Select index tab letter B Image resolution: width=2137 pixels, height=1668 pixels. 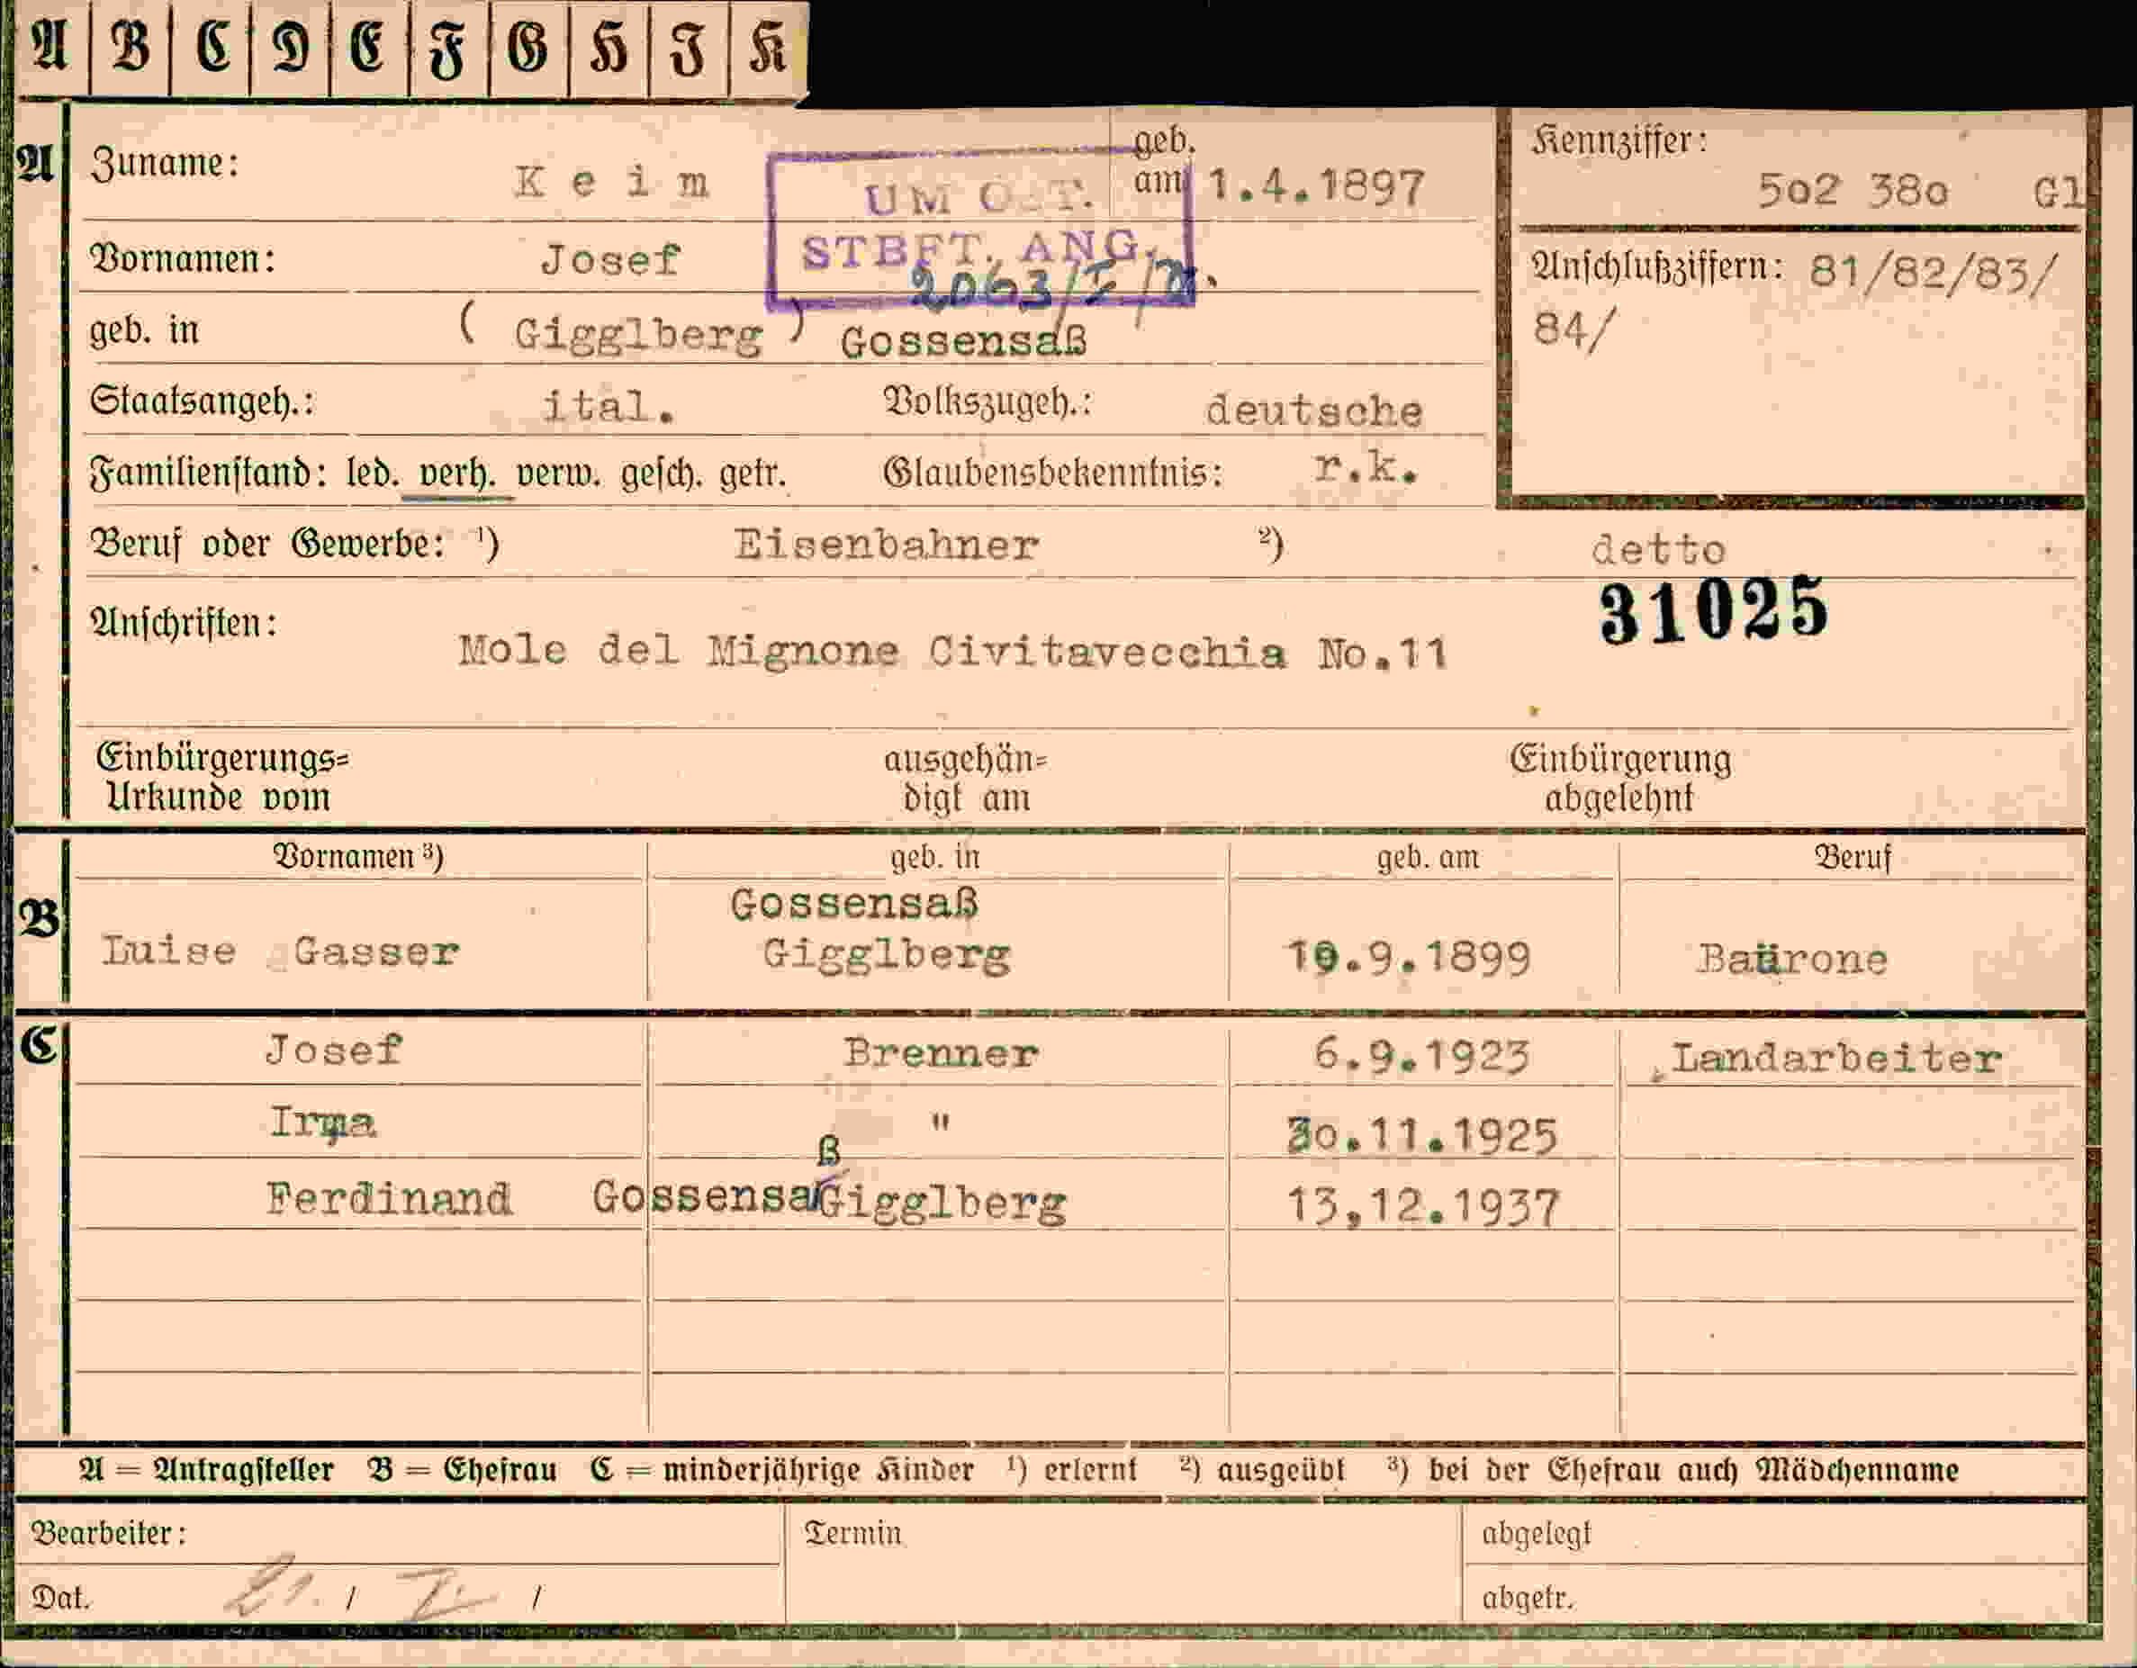click(131, 49)
